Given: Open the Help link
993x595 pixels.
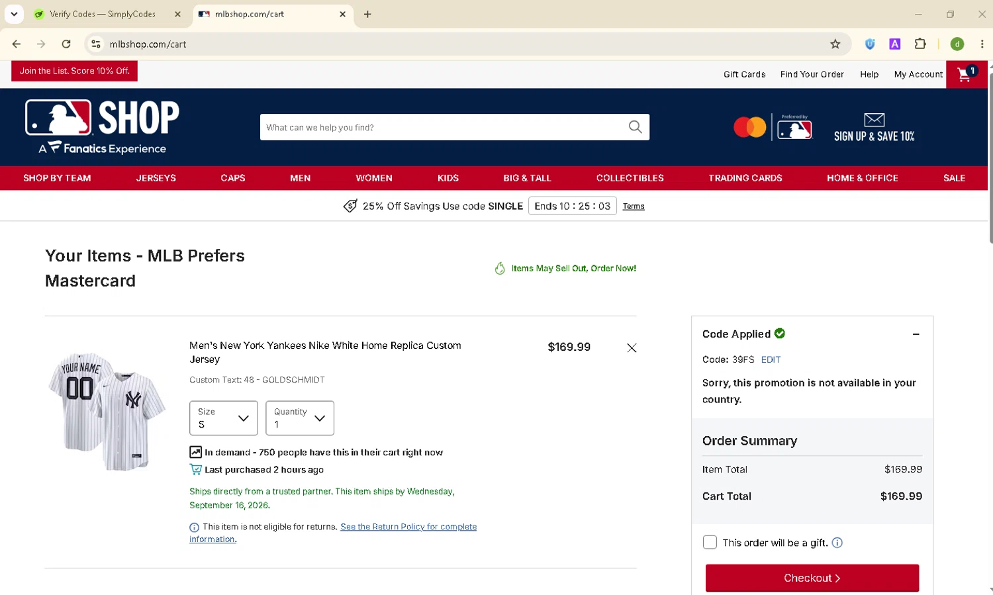Looking at the screenshot, I should (869, 74).
